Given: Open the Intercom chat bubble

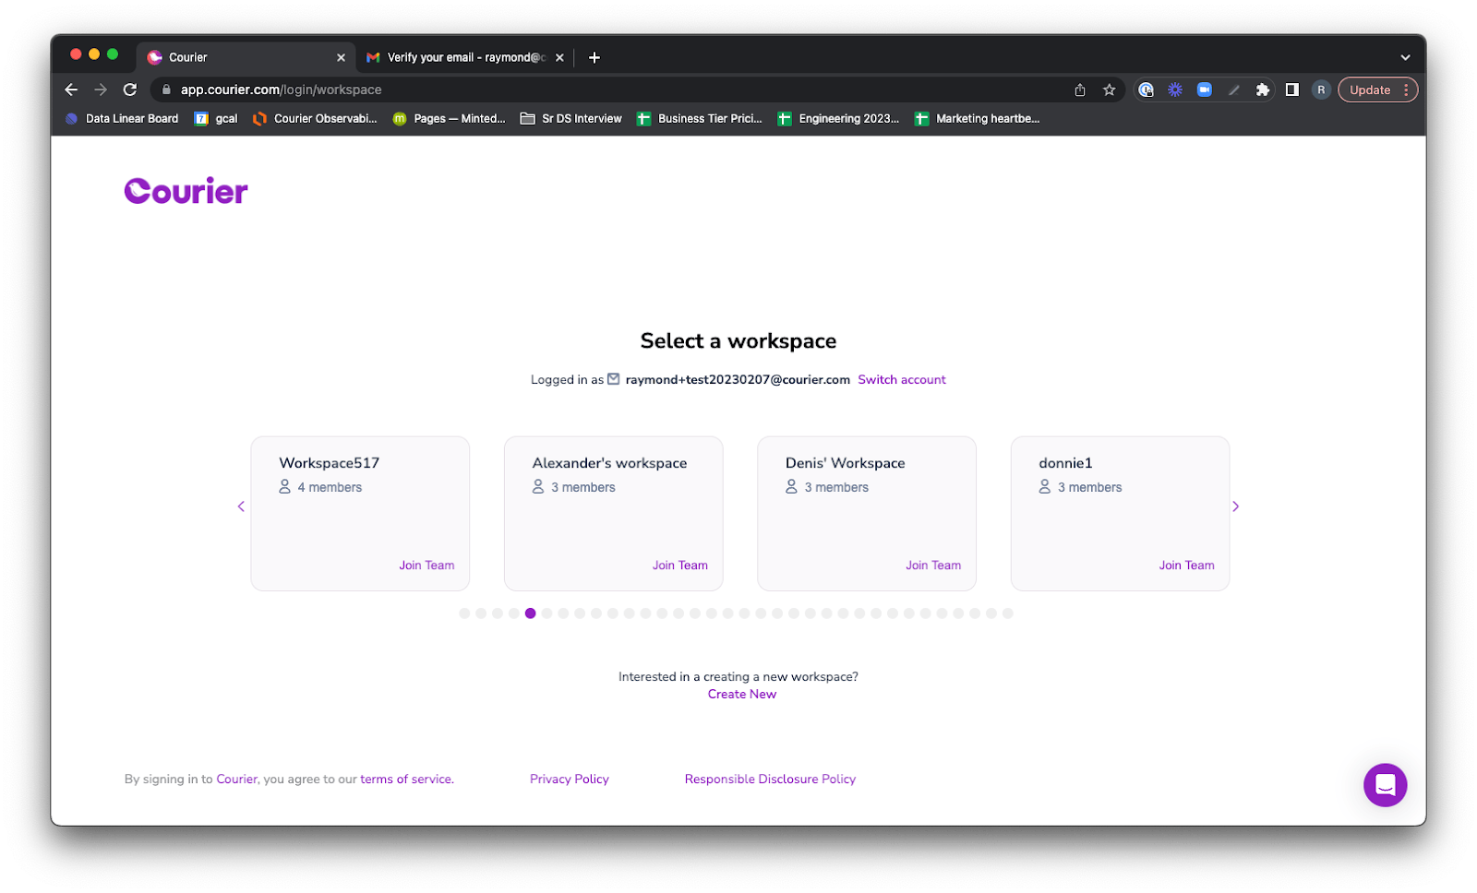Looking at the screenshot, I should coord(1384,784).
